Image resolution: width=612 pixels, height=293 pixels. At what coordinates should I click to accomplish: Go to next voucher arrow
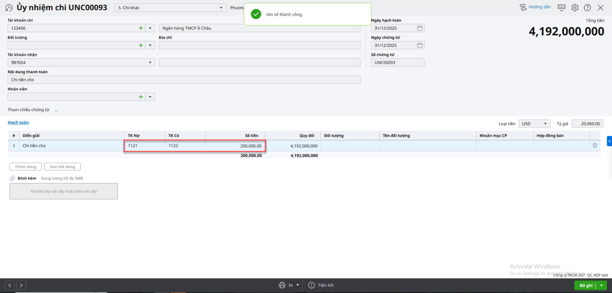21,285
